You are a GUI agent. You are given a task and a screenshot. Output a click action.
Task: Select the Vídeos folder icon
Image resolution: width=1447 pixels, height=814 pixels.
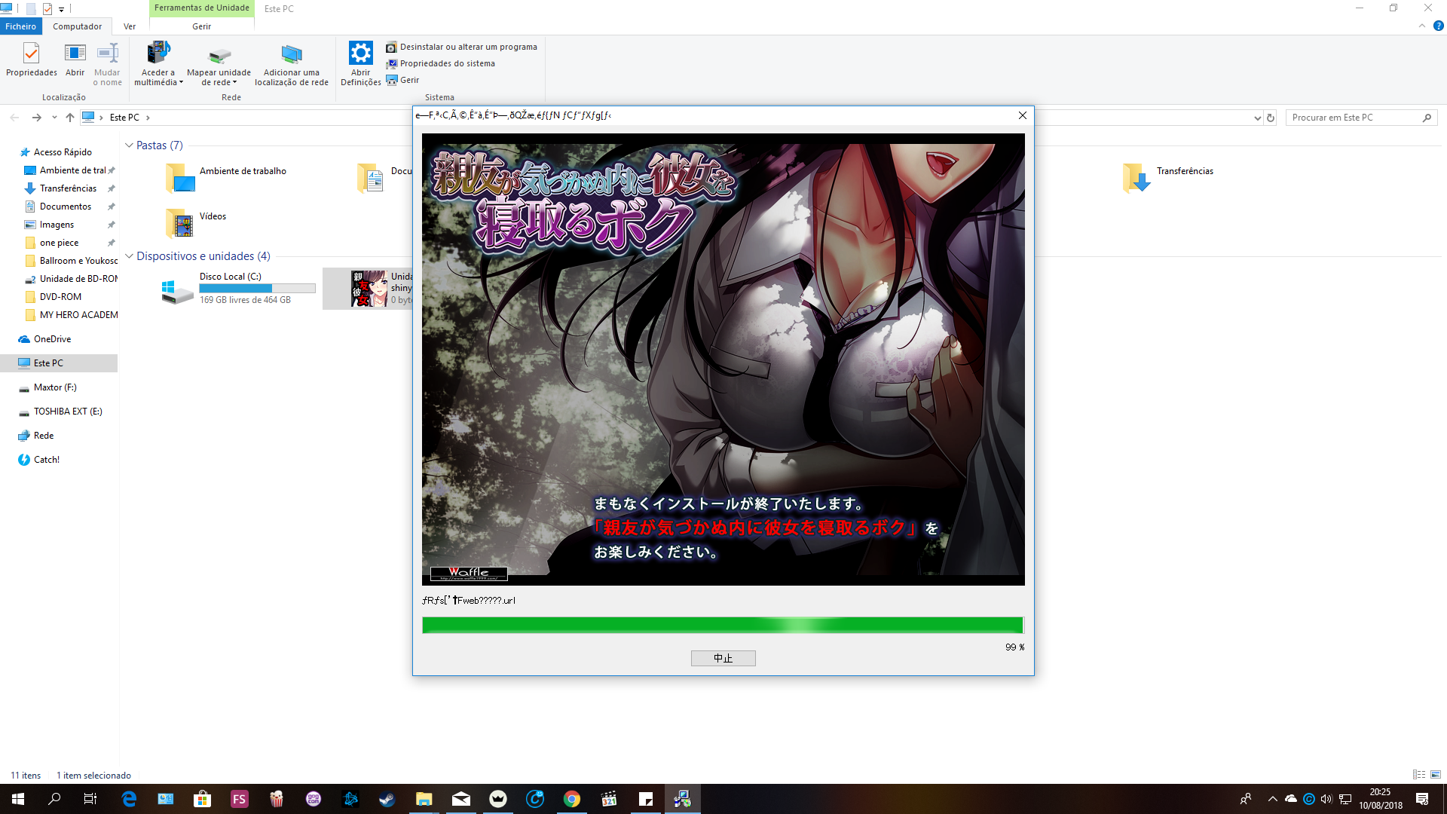[179, 223]
